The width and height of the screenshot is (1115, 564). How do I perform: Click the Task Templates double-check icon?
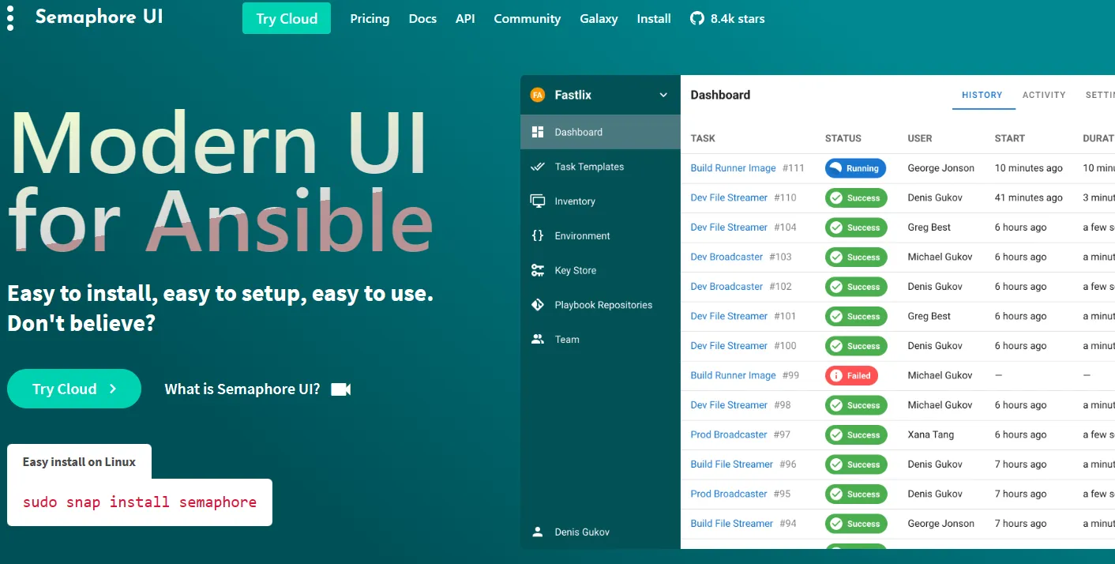coord(538,167)
